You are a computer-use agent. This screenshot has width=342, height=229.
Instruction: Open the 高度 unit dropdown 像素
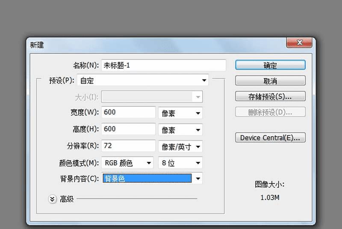[x=180, y=129]
